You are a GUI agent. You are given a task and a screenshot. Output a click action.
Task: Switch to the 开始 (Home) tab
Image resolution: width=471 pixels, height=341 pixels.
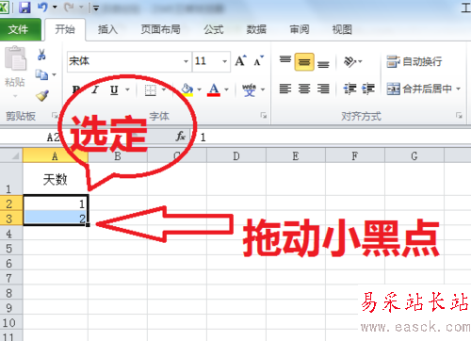(65, 29)
